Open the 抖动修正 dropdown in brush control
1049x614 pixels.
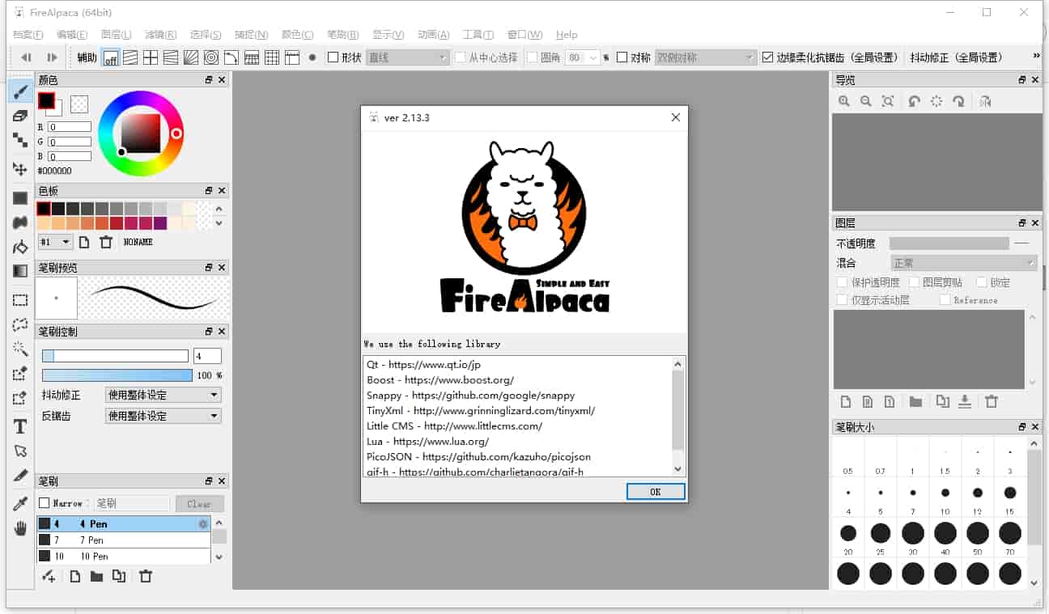163,395
